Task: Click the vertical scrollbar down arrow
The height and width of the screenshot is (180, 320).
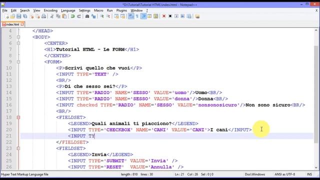Action: point(316,167)
